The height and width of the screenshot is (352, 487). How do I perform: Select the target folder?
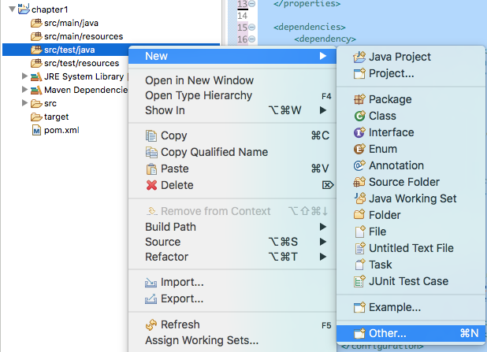click(56, 117)
